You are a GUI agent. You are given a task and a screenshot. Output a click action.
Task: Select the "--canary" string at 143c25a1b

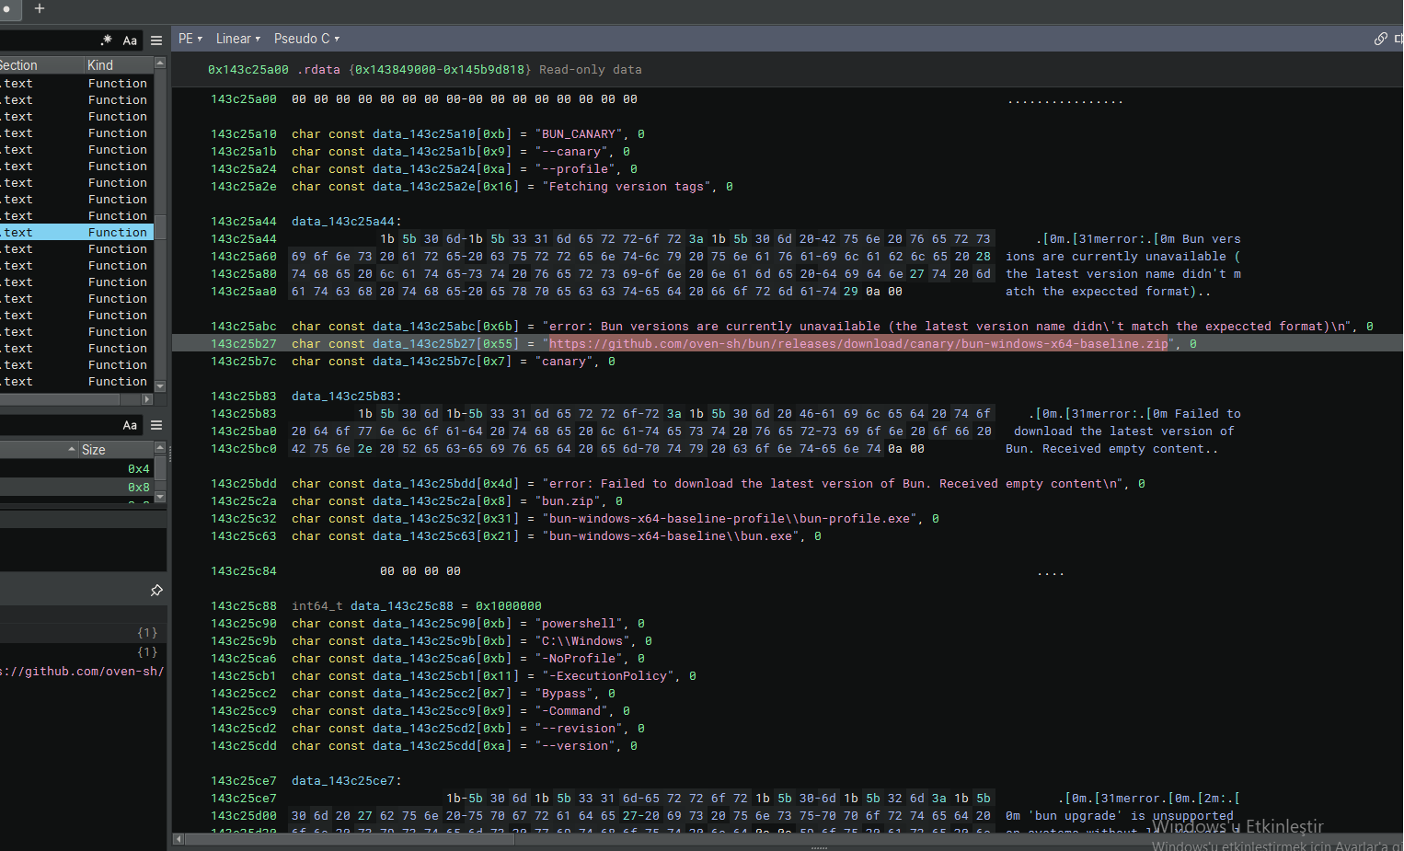(573, 152)
